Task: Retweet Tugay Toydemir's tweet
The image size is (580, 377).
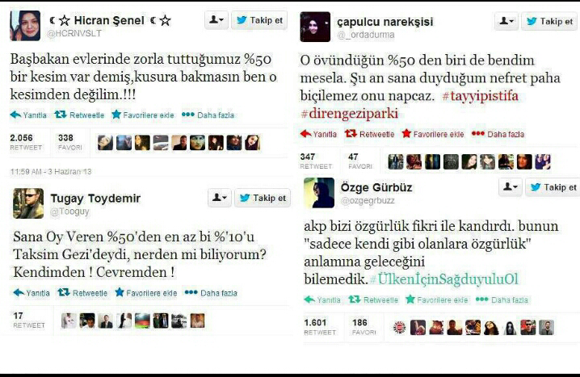Action: pyautogui.click(x=82, y=293)
